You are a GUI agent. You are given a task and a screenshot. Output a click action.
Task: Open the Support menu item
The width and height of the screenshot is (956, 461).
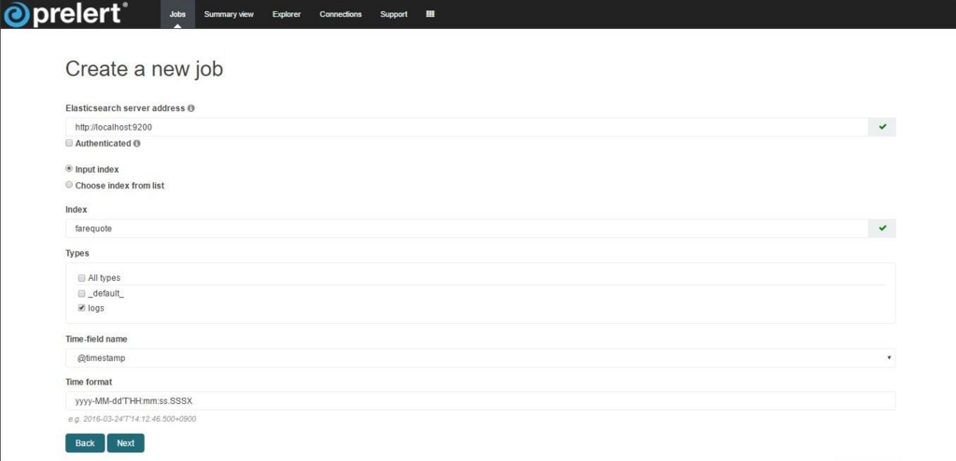click(394, 14)
